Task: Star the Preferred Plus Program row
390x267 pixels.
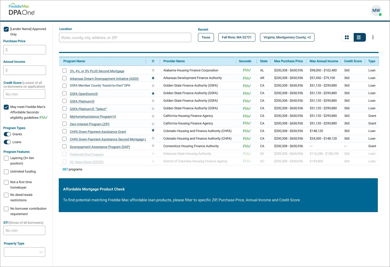Action: [x=153, y=154]
